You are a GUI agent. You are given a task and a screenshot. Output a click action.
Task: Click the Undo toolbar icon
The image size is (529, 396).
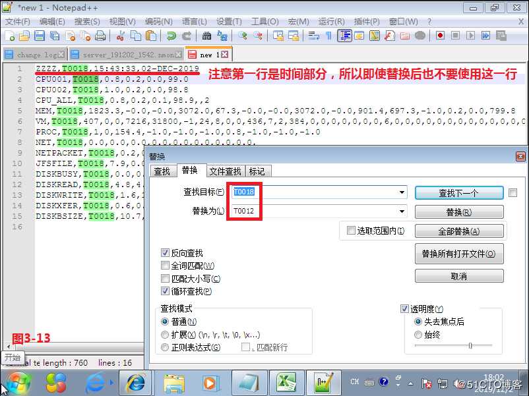click(x=171, y=36)
